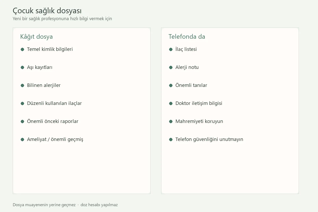Screen dimensions: 318x212
Task: Click bullet dot beside 'Temel kimlik bilgileri'
Action: (23, 49)
